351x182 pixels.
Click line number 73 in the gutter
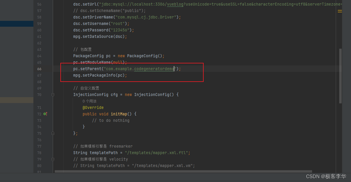[x=39, y=121]
